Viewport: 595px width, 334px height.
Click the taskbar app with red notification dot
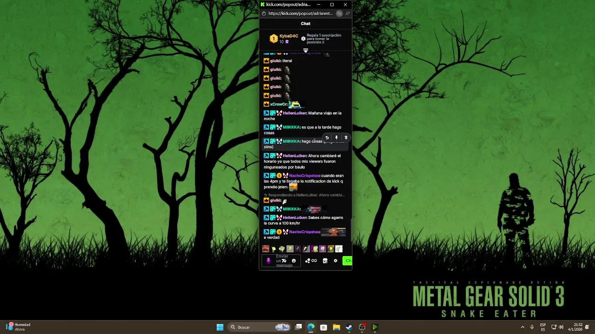tap(362, 327)
